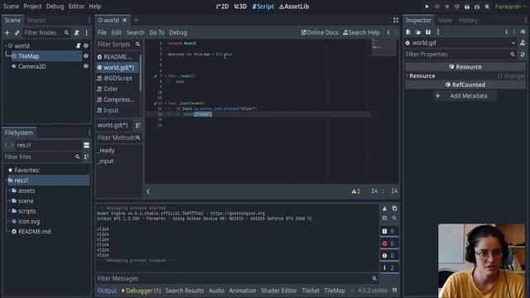Toggle error messages filter

(x=388, y=243)
